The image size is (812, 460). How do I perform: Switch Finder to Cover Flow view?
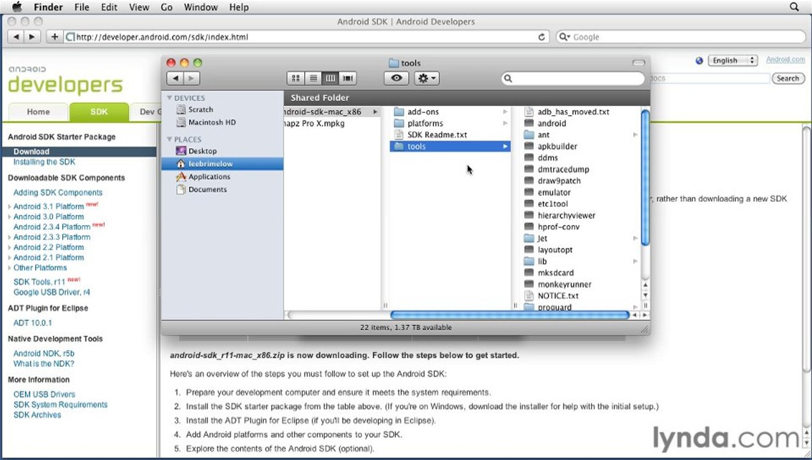tap(347, 78)
